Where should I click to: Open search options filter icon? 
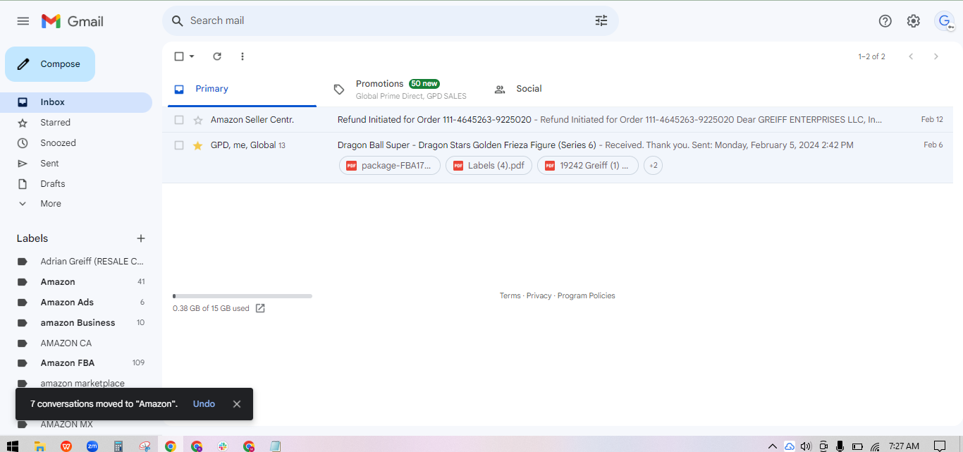(x=601, y=21)
